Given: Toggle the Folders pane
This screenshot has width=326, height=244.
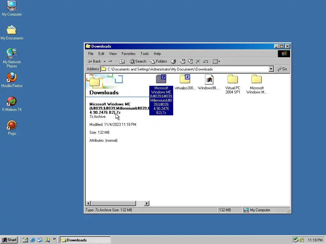Looking at the screenshot, I should click(x=159, y=61).
